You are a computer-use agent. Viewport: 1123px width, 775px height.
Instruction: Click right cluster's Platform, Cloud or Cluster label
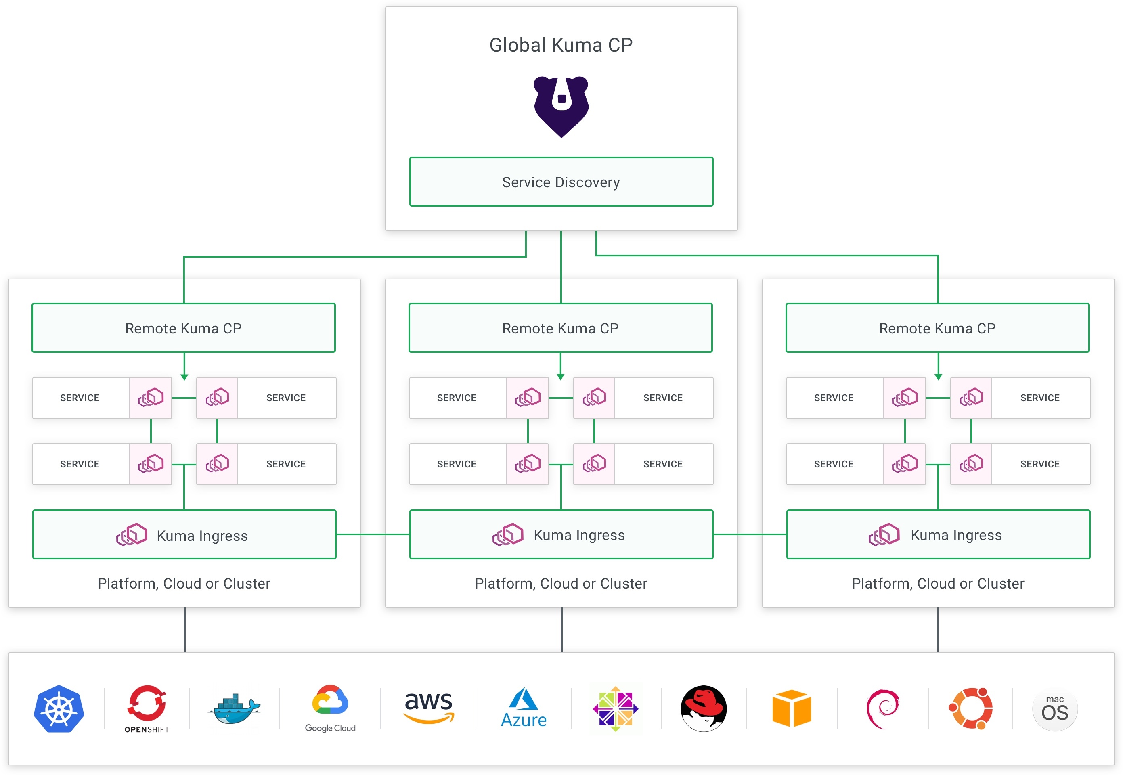[938, 583]
